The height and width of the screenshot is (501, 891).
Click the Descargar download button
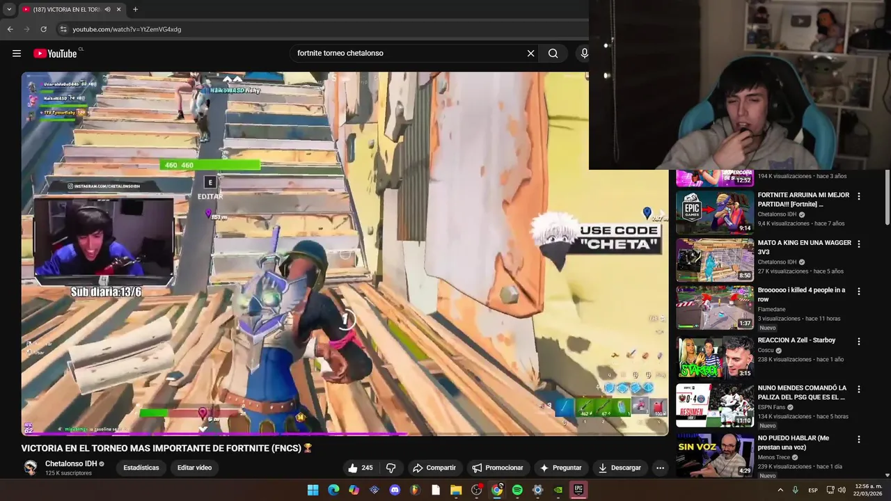click(620, 468)
